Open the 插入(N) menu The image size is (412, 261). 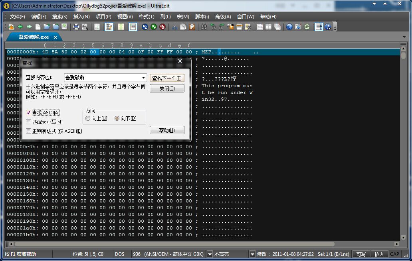(x=81, y=17)
